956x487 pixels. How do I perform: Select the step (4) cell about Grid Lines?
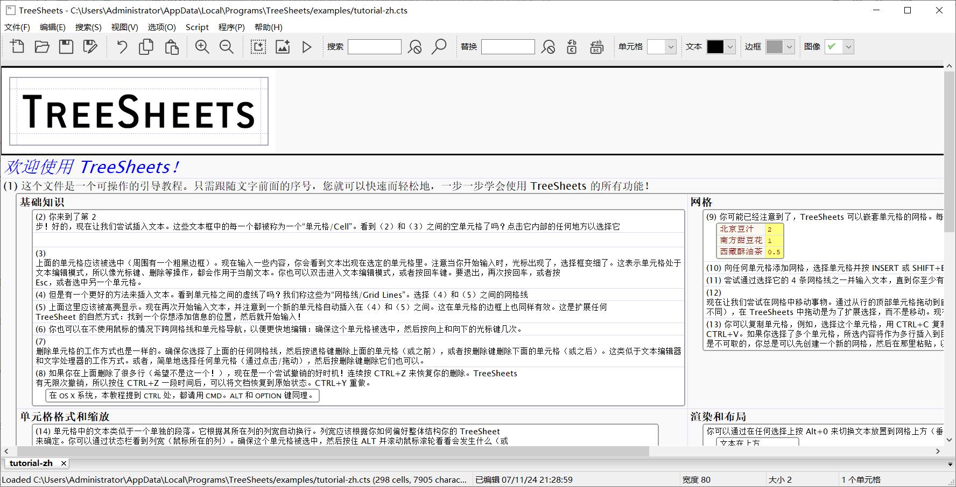(359, 295)
